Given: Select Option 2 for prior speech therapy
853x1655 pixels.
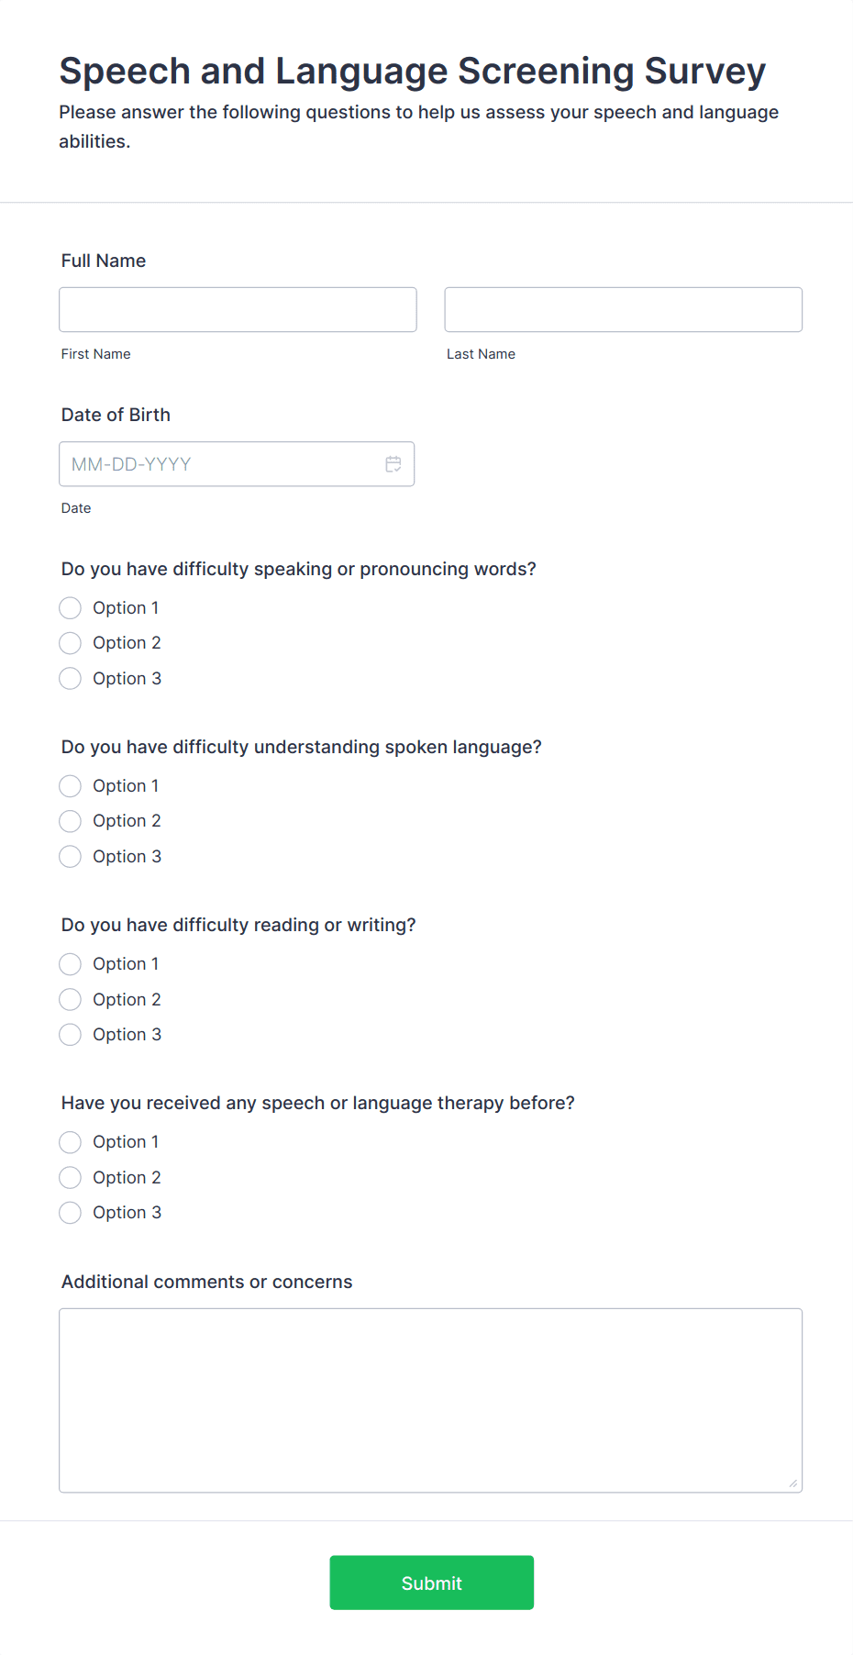Looking at the screenshot, I should pos(71,1178).
